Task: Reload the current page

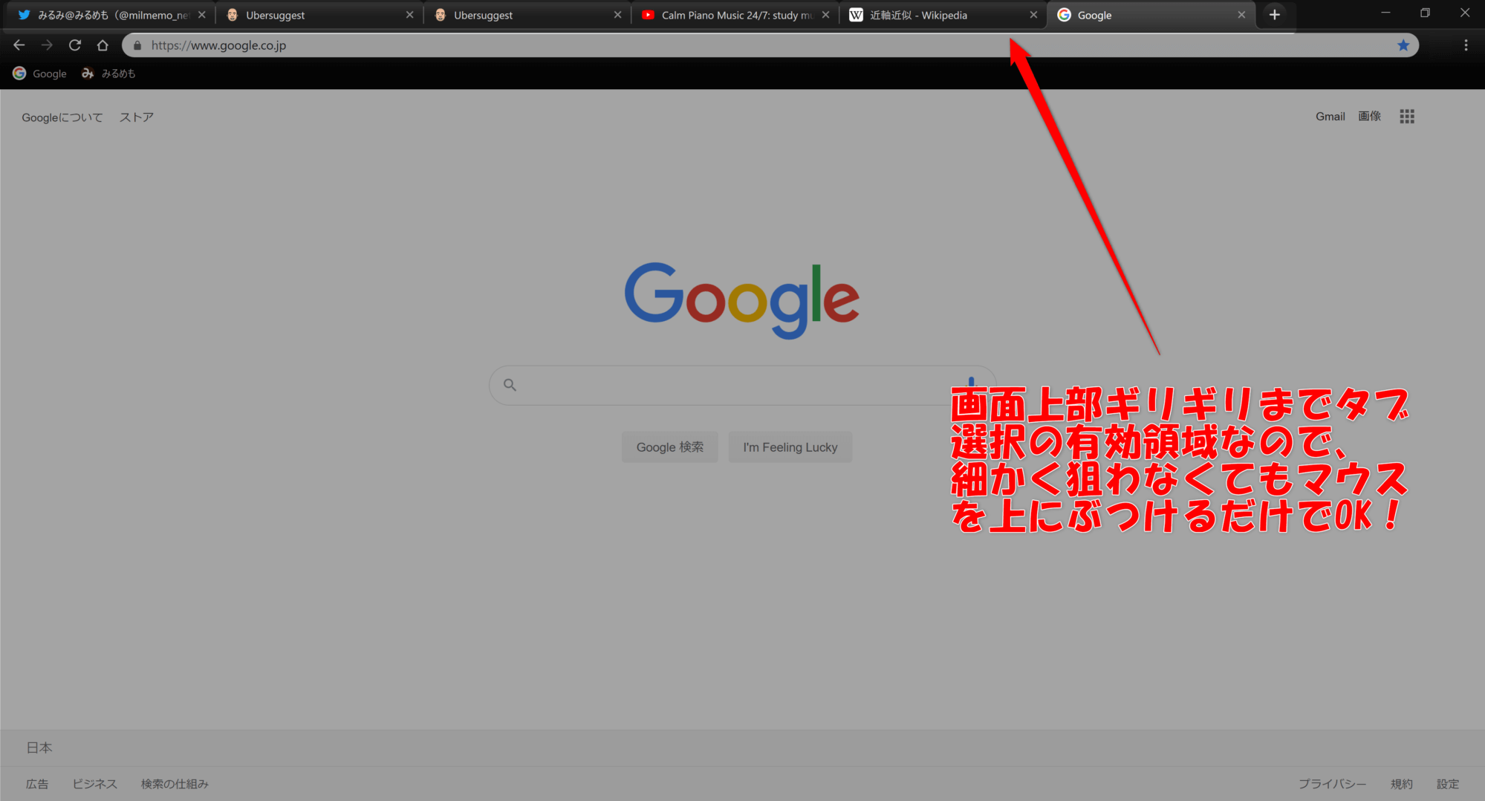Action: click(x=75, y=45)
